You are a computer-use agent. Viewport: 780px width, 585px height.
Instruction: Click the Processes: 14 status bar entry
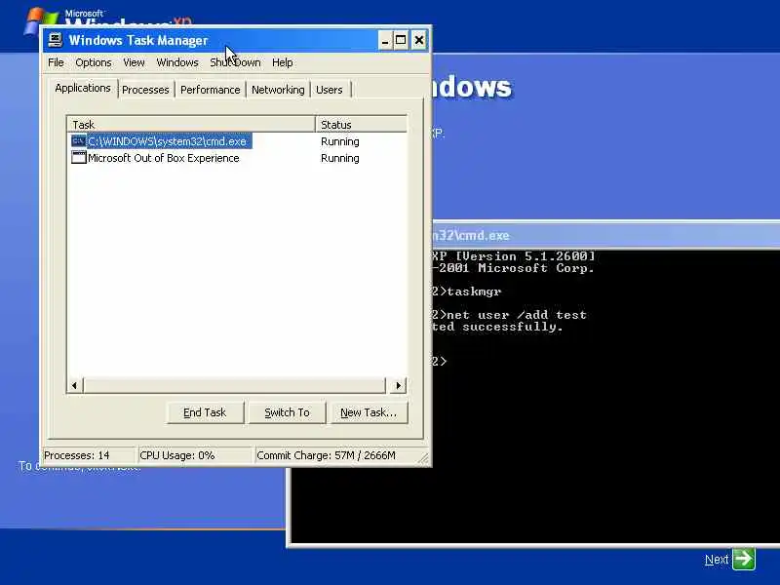[x=90, y=455]
